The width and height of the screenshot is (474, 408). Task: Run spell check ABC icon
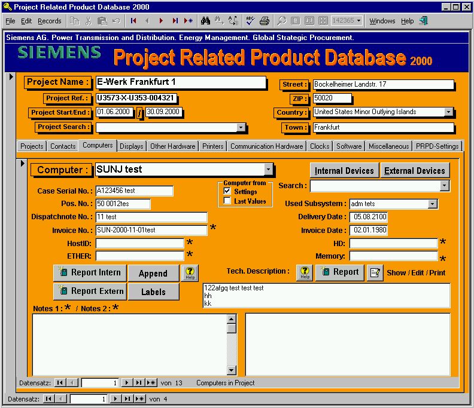pyautogui.click(x=250, y=20)
